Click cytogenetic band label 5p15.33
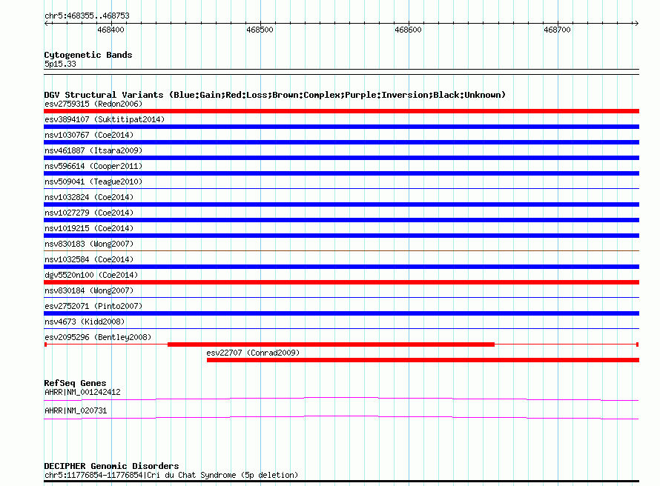Viewport: 660px width, 486px height. pos(60,64)
